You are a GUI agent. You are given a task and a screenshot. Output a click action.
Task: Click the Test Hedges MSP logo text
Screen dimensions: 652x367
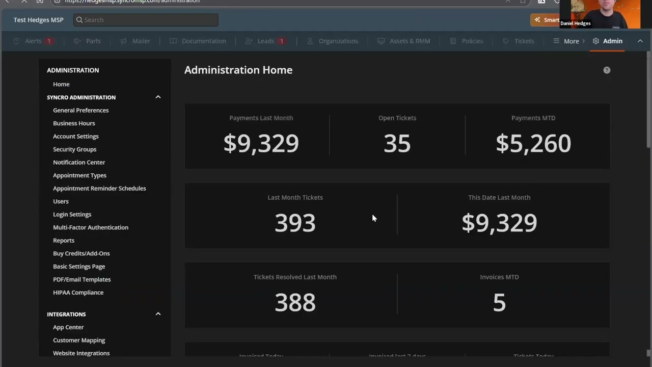point(38,20)
